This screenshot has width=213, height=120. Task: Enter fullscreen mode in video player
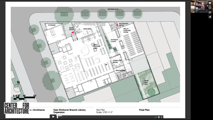(x=162, y=117)
